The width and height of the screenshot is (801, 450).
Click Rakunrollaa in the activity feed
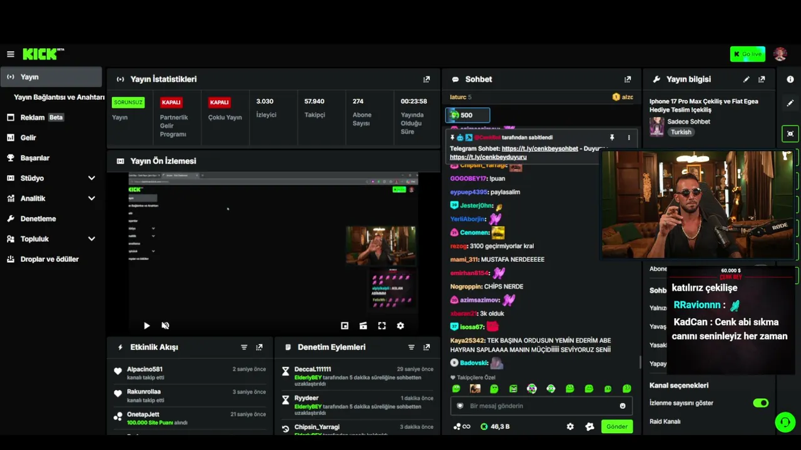pos(144,392)
